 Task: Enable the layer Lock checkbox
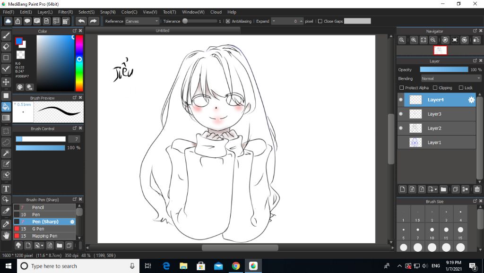(461, 87)
